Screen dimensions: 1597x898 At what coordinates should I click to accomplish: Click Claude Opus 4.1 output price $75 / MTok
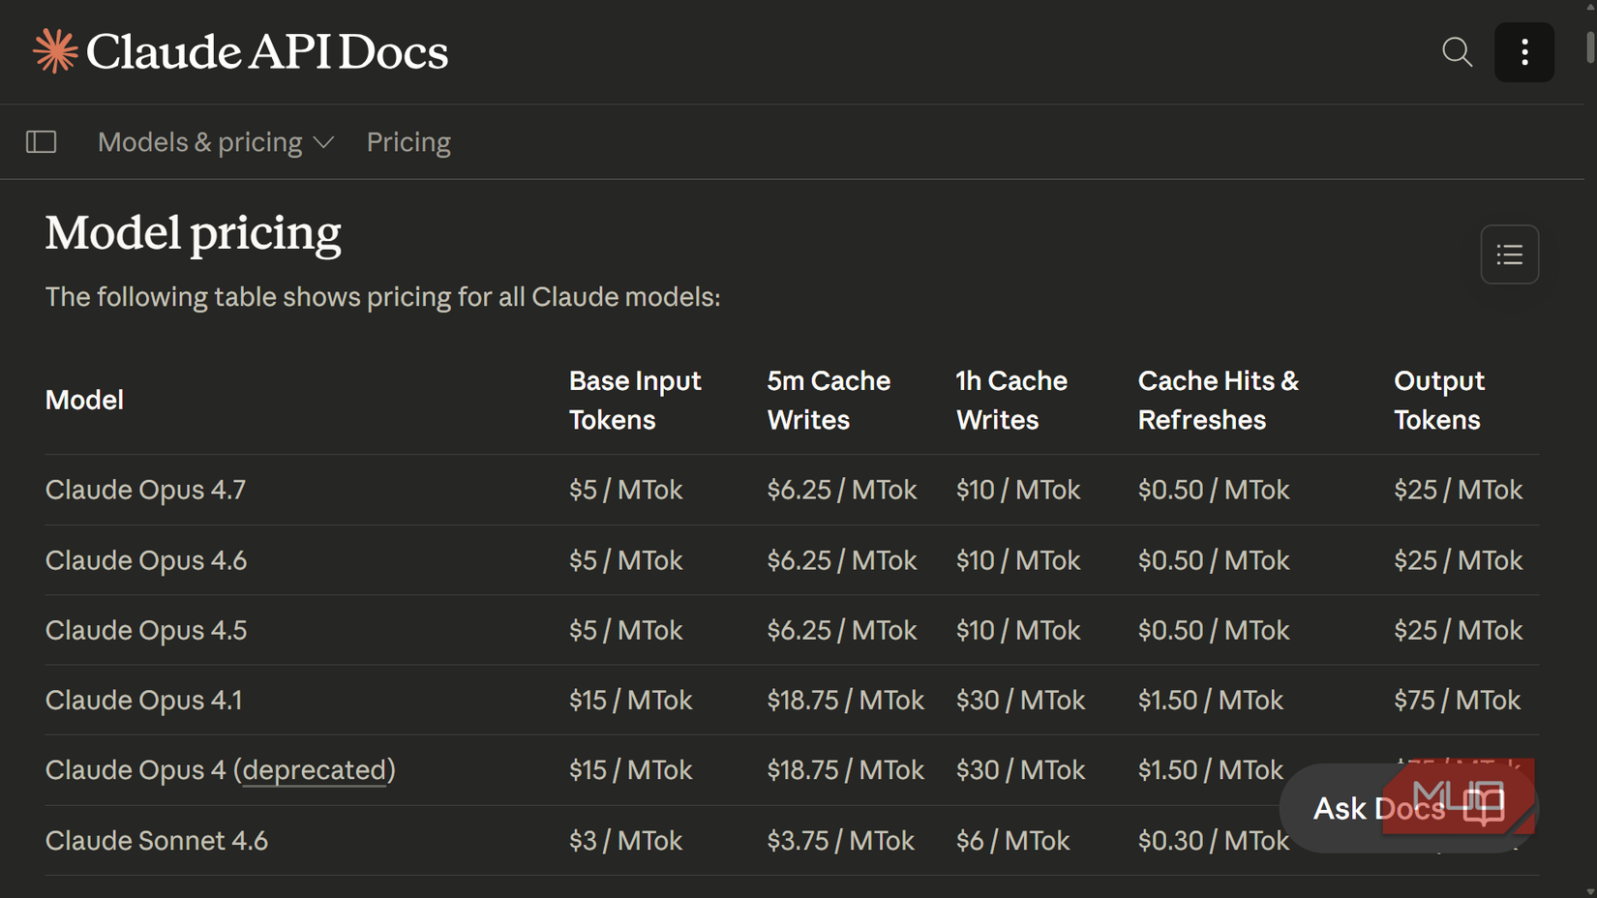(x=1458, y=700)
